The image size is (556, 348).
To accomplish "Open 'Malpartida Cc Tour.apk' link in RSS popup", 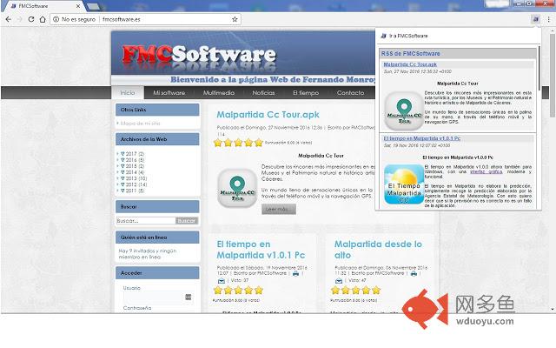I will tap(410, 64).
